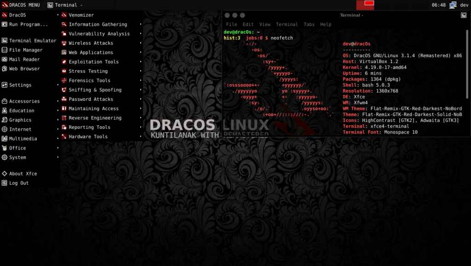This screenshot has height=266, width=471.
Task: Open the View menu in Terminal
Action: [264, 24]
